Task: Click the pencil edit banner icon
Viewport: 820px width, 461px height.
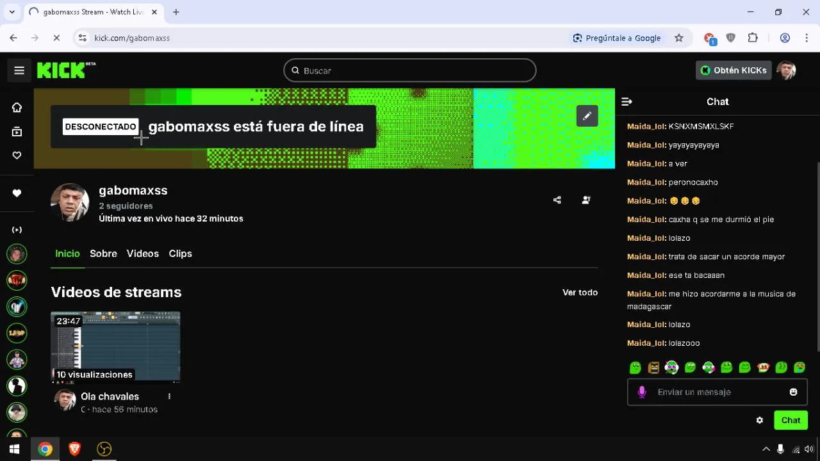Action: (x=587, y=116)
